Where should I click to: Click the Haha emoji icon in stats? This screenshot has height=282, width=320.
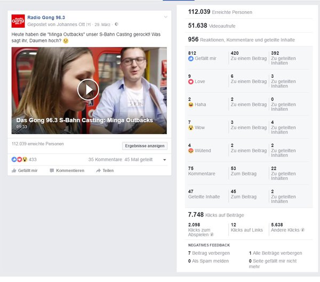(x=191, y=105)
